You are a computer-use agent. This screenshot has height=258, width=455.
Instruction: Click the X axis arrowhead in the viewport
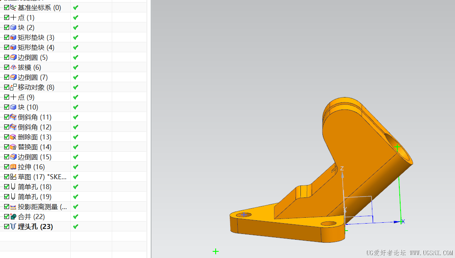click(x=397, y=222)
